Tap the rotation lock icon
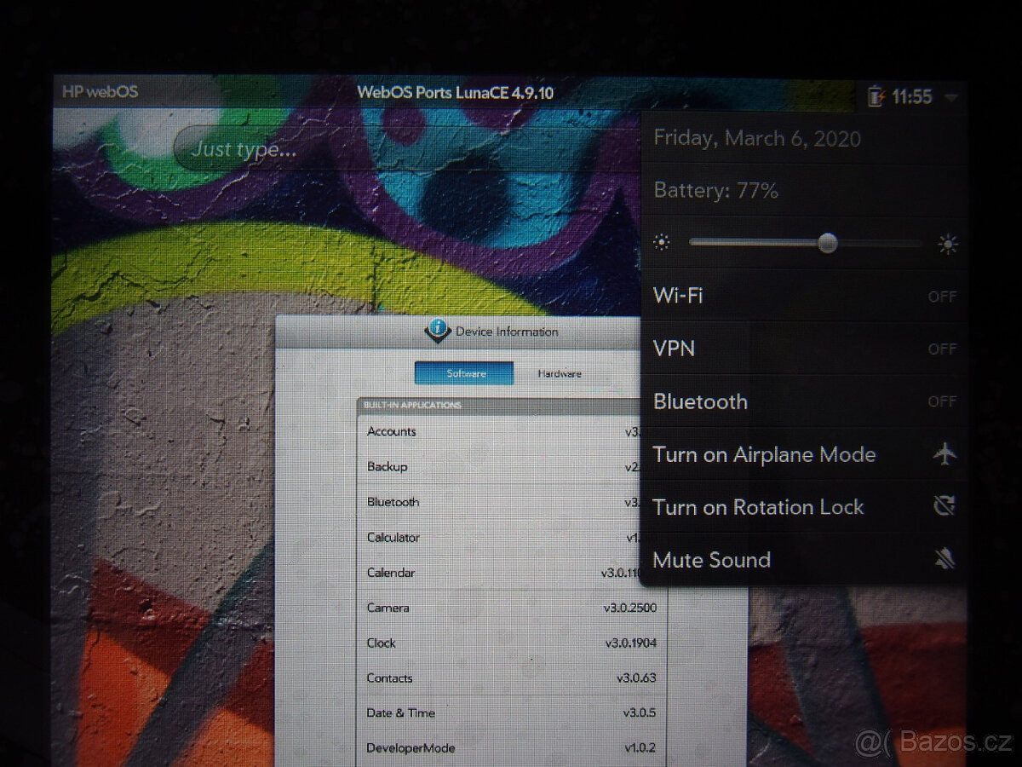The height and width of the screenshot is (767, 1022). 944,507
